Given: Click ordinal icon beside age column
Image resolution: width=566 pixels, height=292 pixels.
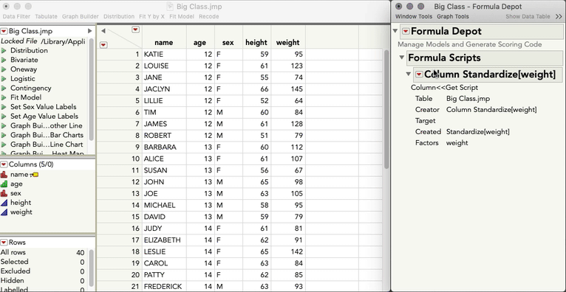Looking at the screenshot, I should click(x=4, y=184).
